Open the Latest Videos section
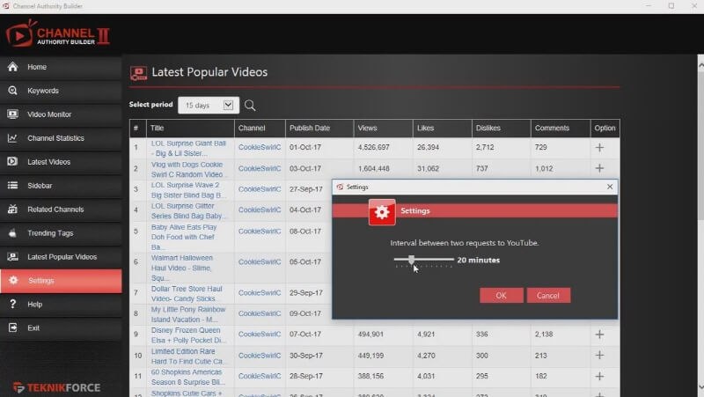This screenshot has height=397, width=704. (x=61, y=162)
